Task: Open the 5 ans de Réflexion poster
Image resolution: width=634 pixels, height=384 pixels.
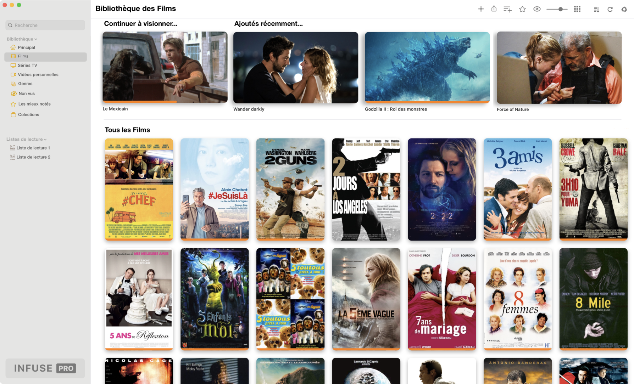Action: point(139,299)
